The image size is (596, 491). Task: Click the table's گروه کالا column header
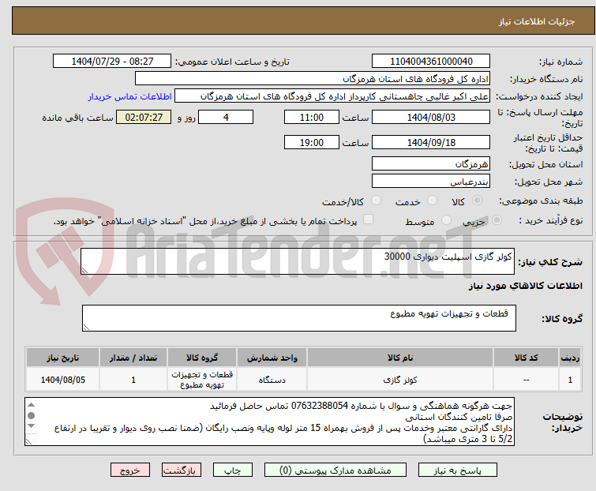(x=202, y=358)
